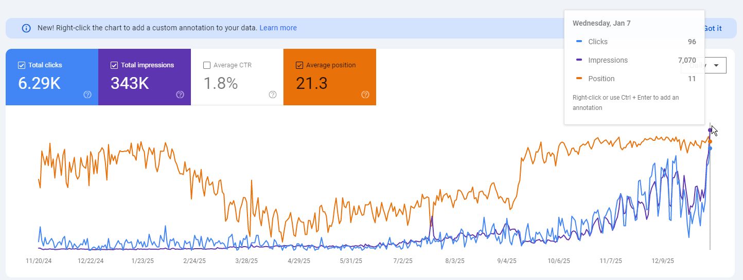The height and width of the screenshot is (280, 743).
Task: Click the blue clicks data point on chart
Action: (x=710, y=148)
